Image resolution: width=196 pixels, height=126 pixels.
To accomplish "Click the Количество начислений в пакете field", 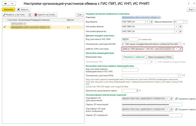I will [130, 91].
